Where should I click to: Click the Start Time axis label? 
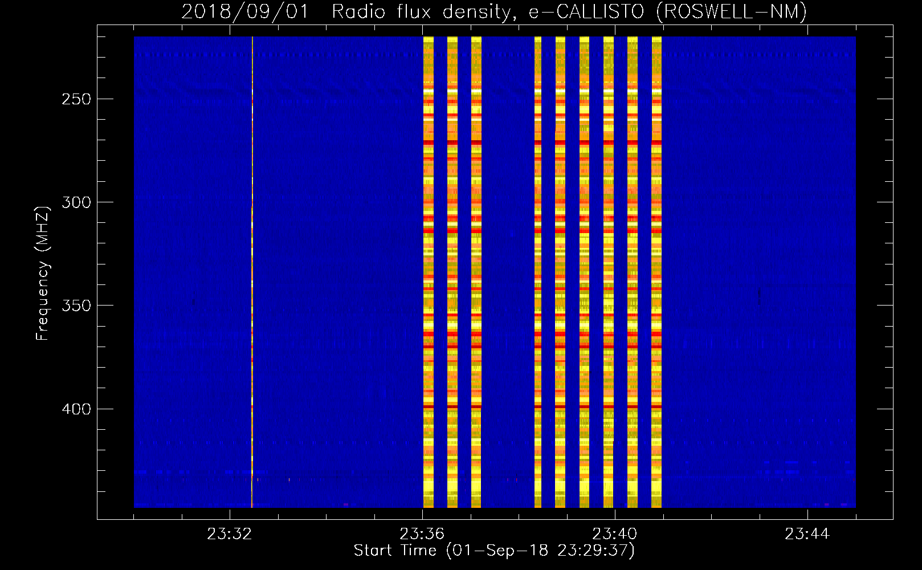(494, 551)
